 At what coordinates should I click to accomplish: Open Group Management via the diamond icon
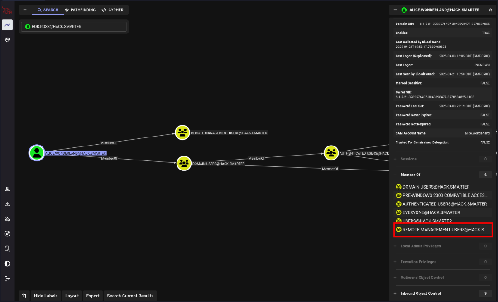pyautogui.click(x=7, y=40)
